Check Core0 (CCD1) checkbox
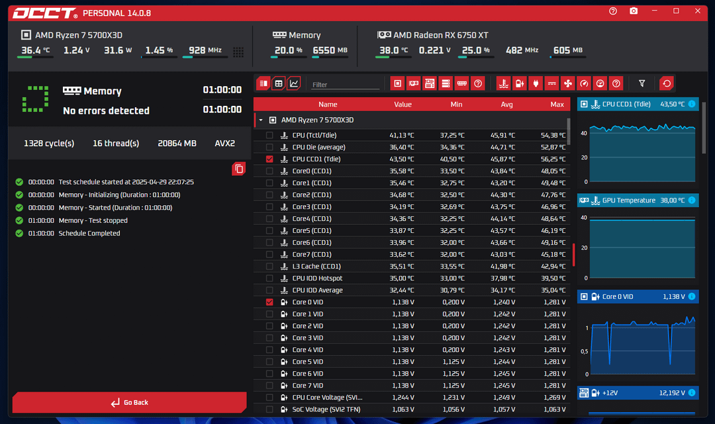This screenshot has height=424, width=715. pos(269,171)
